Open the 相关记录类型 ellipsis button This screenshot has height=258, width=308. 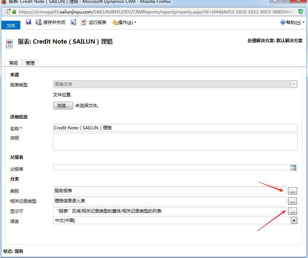pos(292,201)
